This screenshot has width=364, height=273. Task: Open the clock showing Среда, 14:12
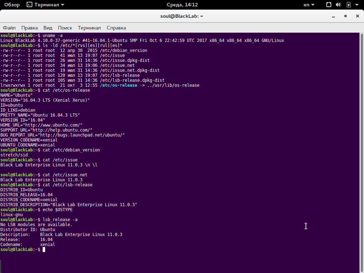[x=182, y=5]
